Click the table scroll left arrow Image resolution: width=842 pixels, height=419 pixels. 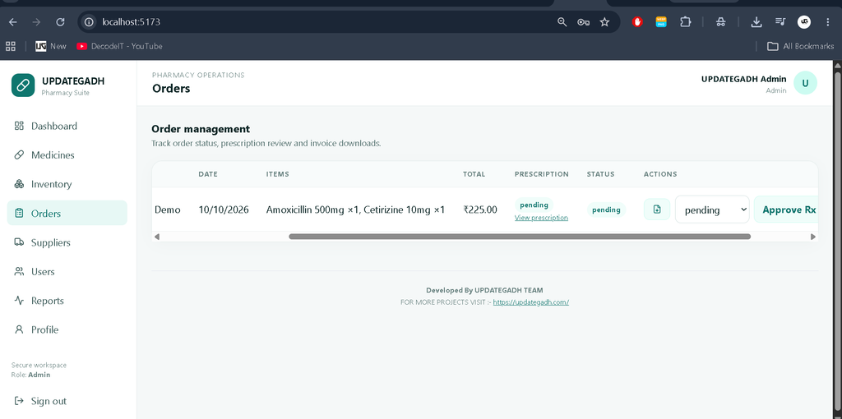(x=157, y=237)
